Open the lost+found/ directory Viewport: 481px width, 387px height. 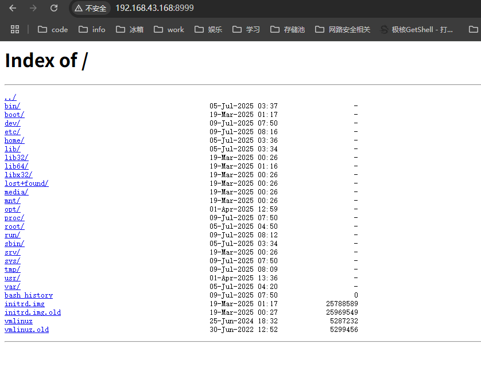pos(26,183)
